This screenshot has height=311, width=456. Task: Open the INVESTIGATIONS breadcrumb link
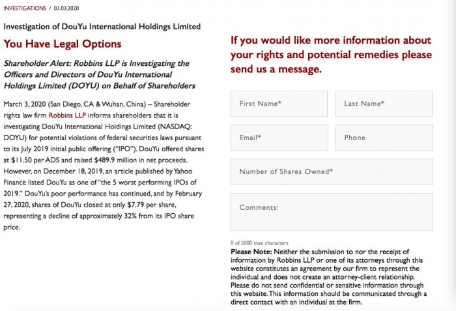point(23,8)
